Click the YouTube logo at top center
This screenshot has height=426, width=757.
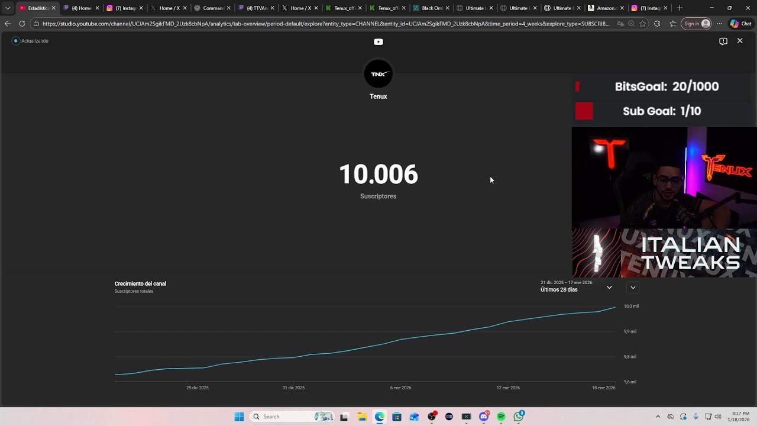coord(378,41)
